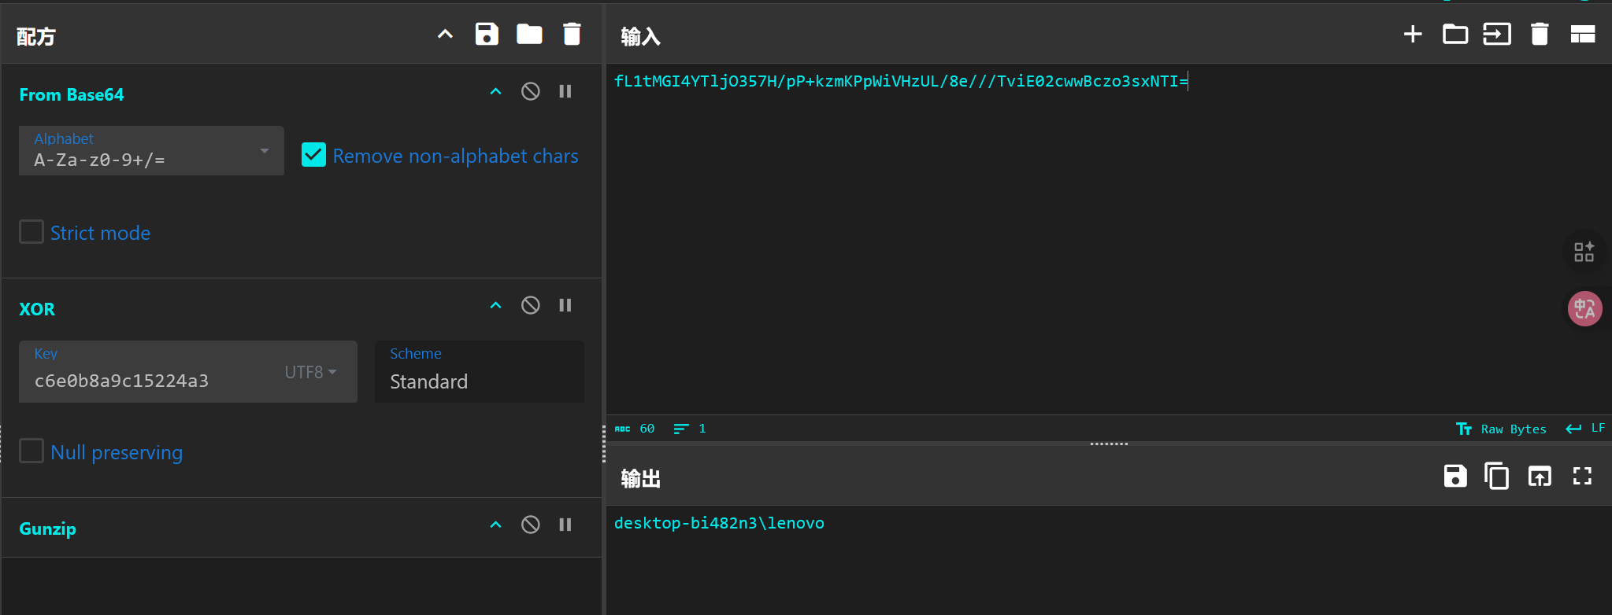The image size is (1612, 615).
Task: Click the XOR key input field
Action: [150, 381]
